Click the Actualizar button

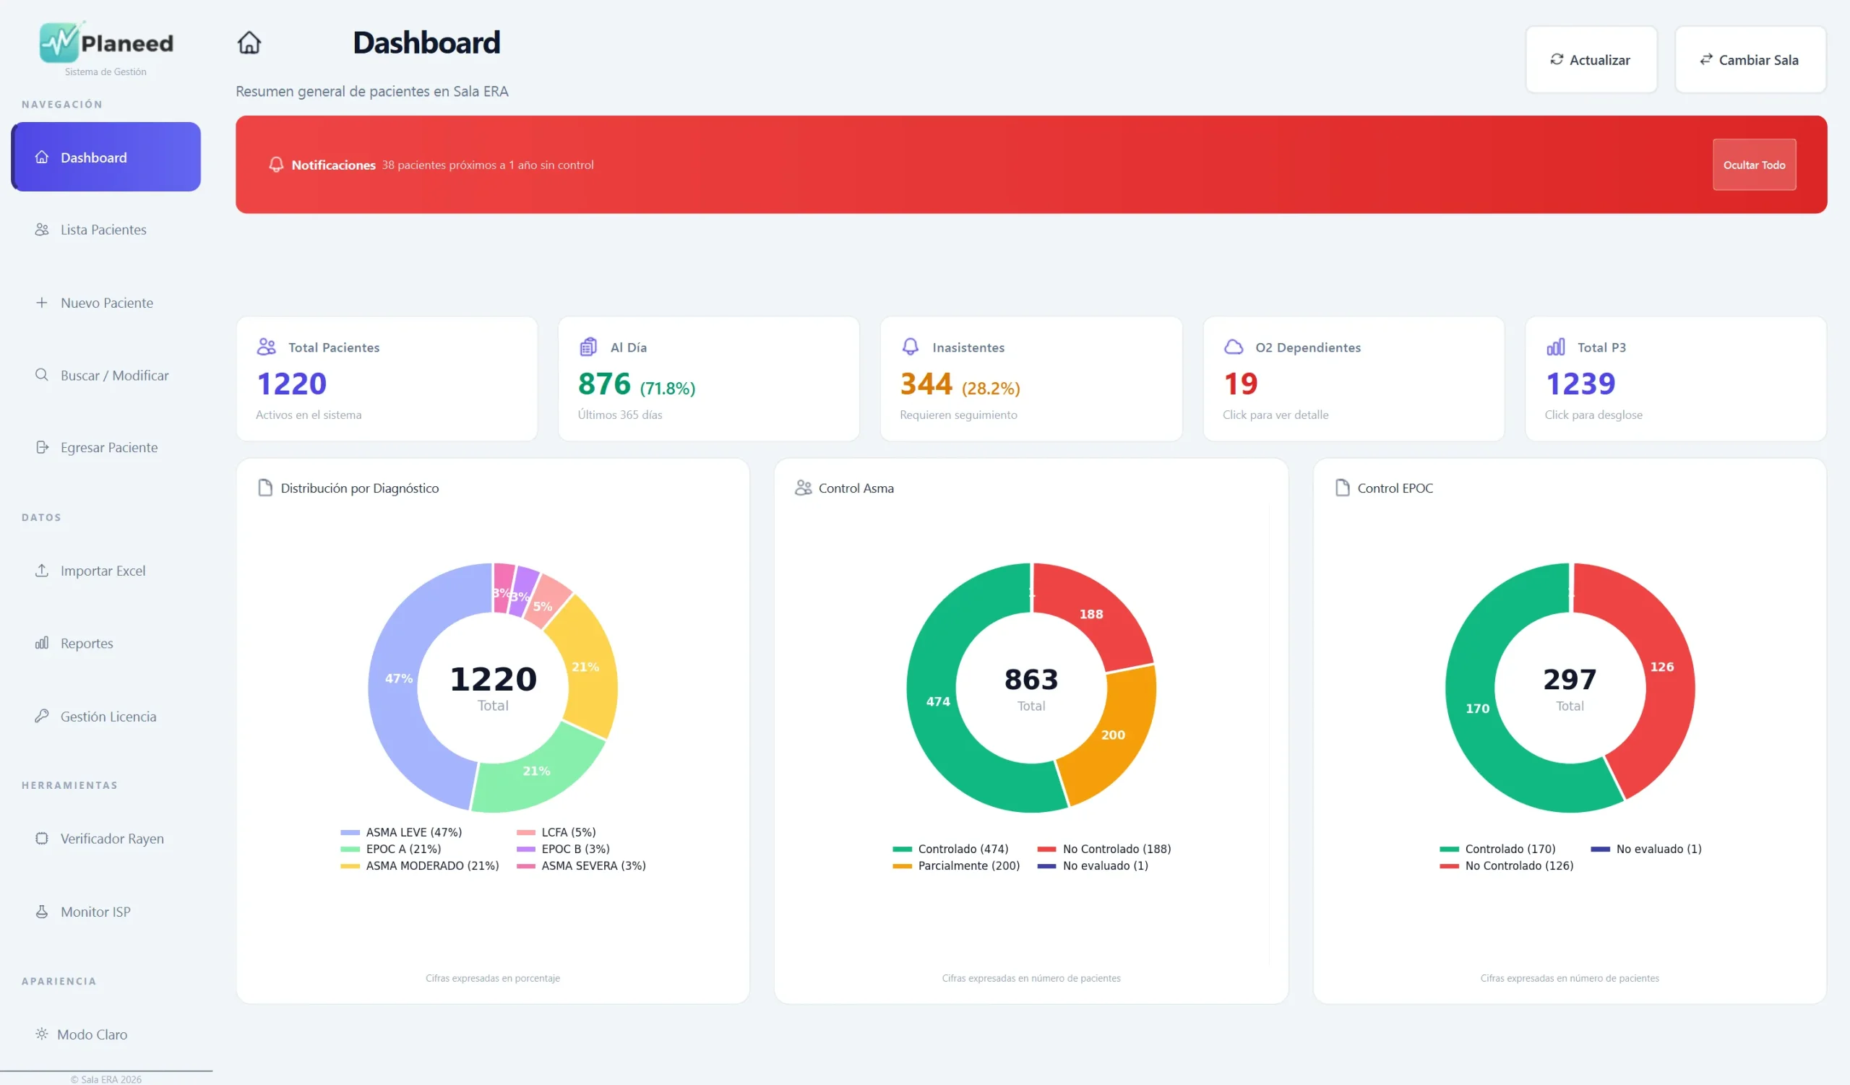1591,59
